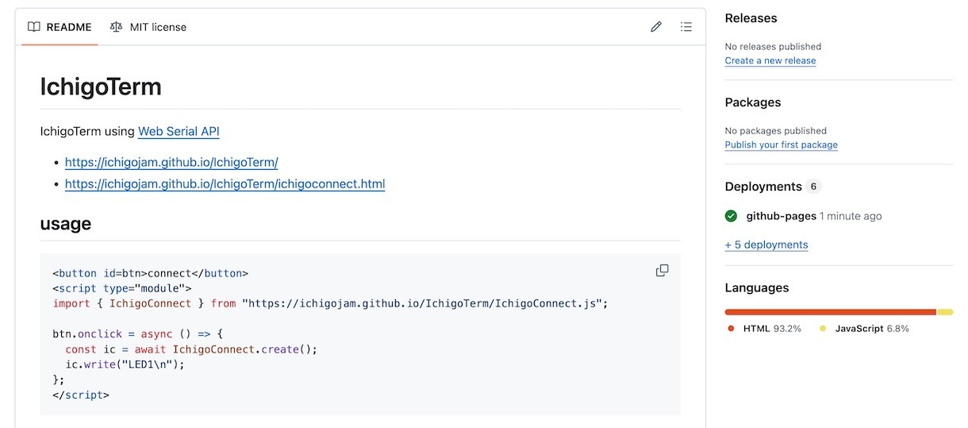Select the HTML 93.2% language entry

pyautogui.click(x=765, y=329)
